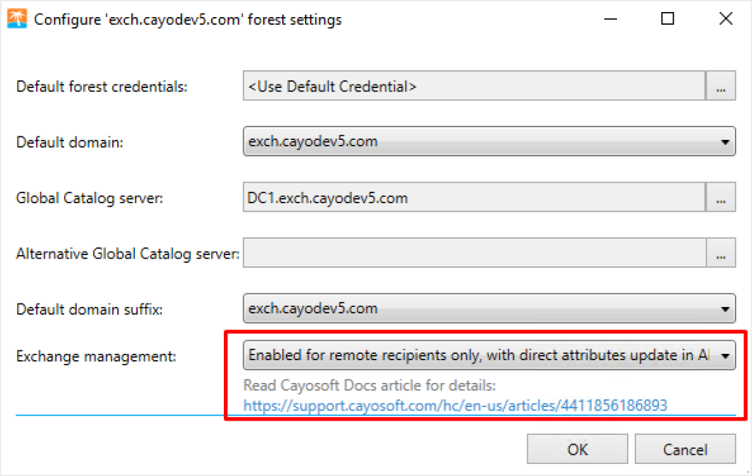
Task: Click the dialog title bar text
Action: click(x=188, y=20)
